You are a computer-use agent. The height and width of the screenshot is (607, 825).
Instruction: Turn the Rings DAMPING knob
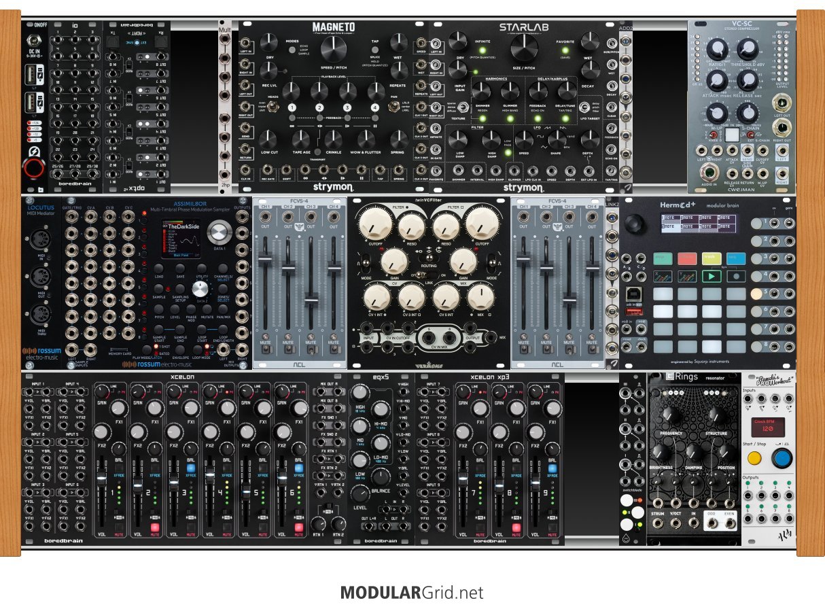[x=693, y=453]
